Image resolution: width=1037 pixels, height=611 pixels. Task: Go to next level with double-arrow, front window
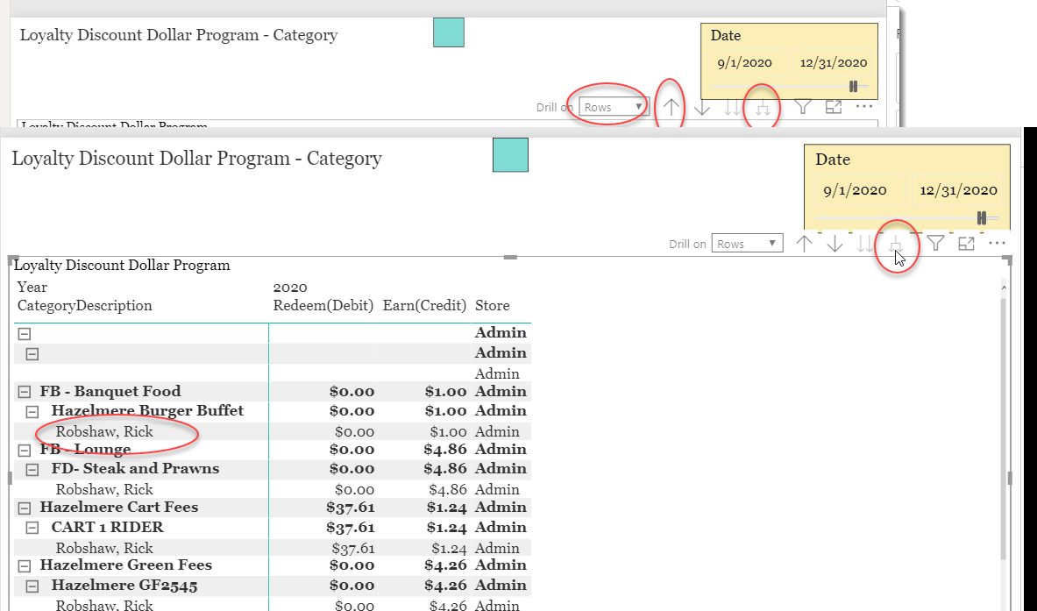coord(865,244)
